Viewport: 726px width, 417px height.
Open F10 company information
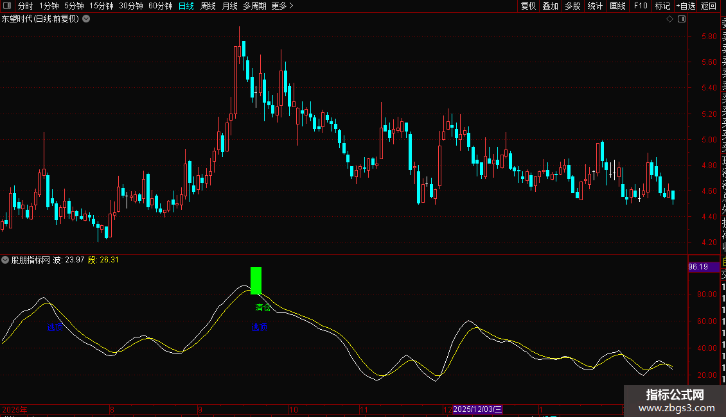coord(641,6)
